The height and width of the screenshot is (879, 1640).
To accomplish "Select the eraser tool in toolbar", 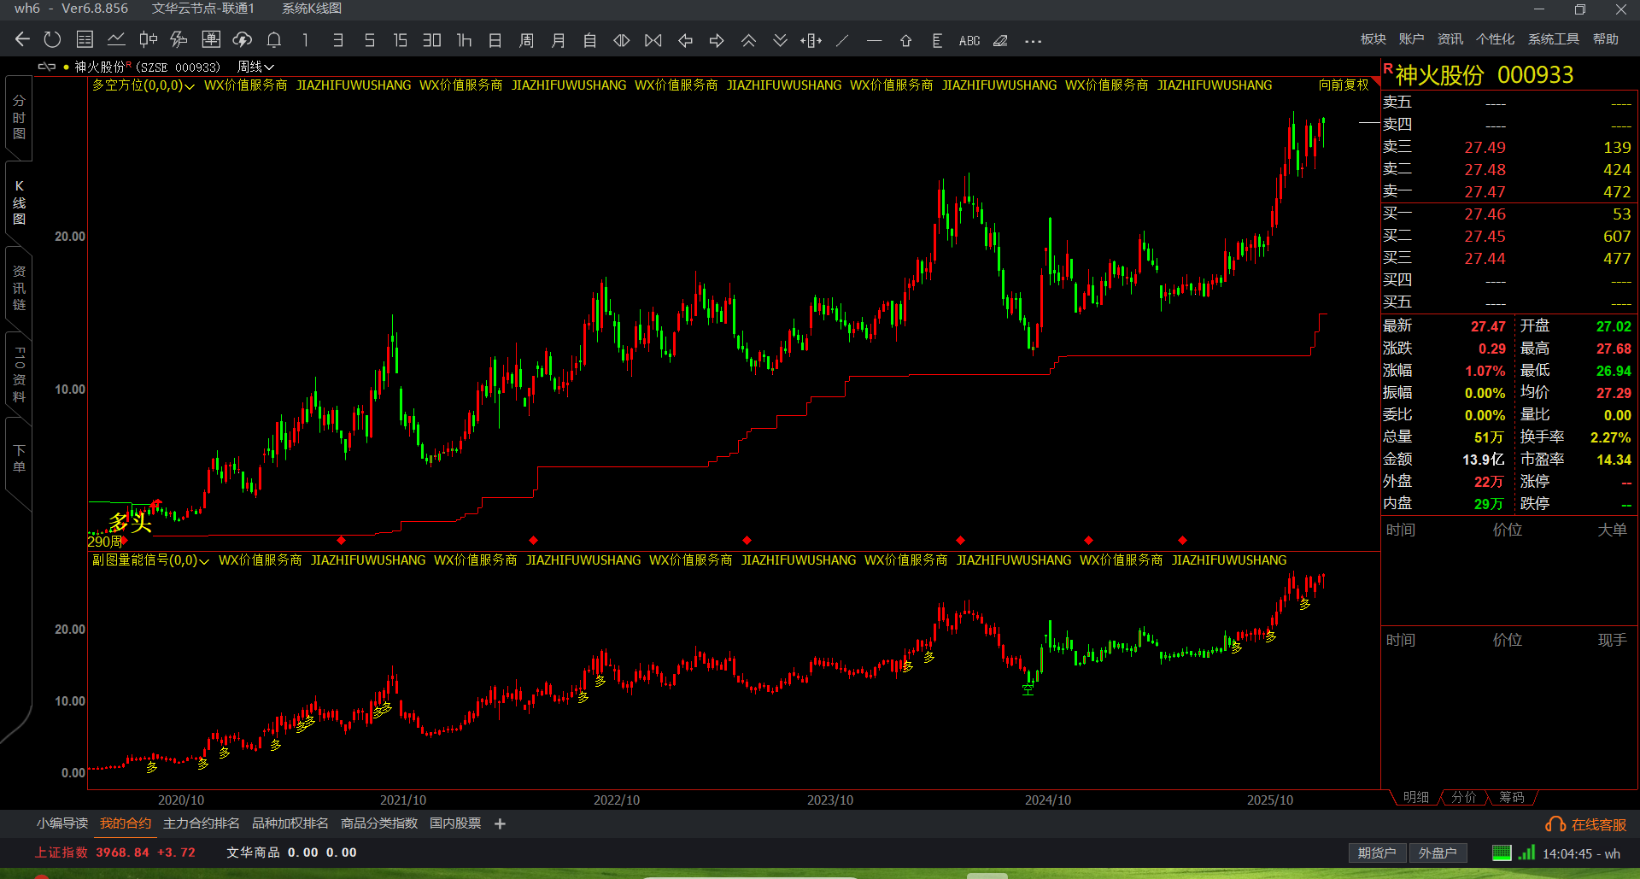I will pos(1000,40).
